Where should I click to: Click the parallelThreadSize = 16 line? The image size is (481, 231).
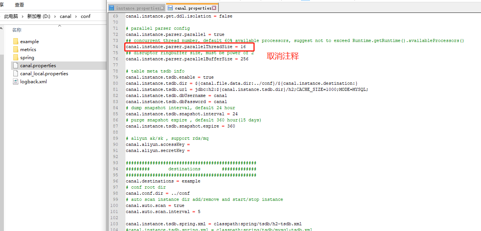coord(186,47)
